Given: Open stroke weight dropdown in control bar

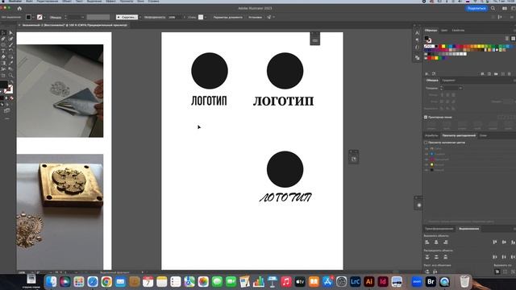Looking at the screenshot, I should 82,17.
